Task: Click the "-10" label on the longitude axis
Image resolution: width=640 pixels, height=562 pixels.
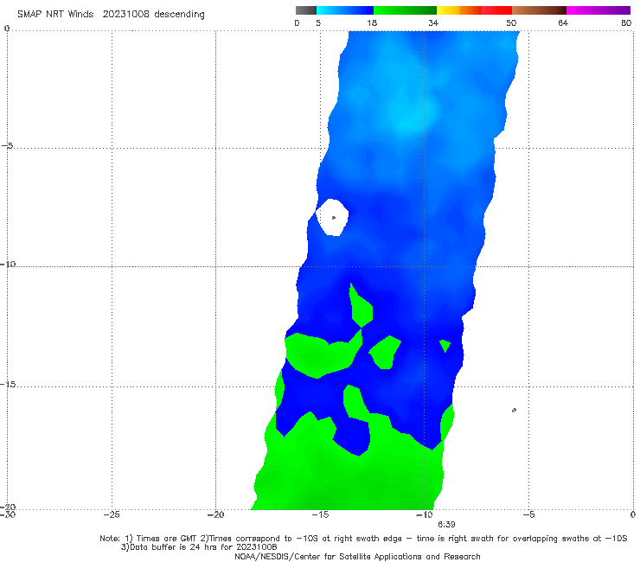Action: tap(424, 515)
